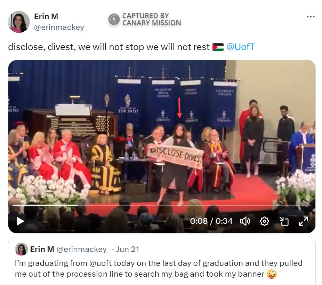Click the video progress bar
The image size is (322, 285).
coord(139,205)
